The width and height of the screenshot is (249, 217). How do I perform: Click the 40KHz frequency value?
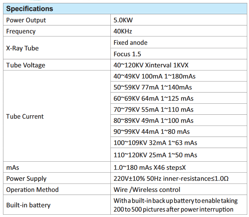click(x=122, y=31)
